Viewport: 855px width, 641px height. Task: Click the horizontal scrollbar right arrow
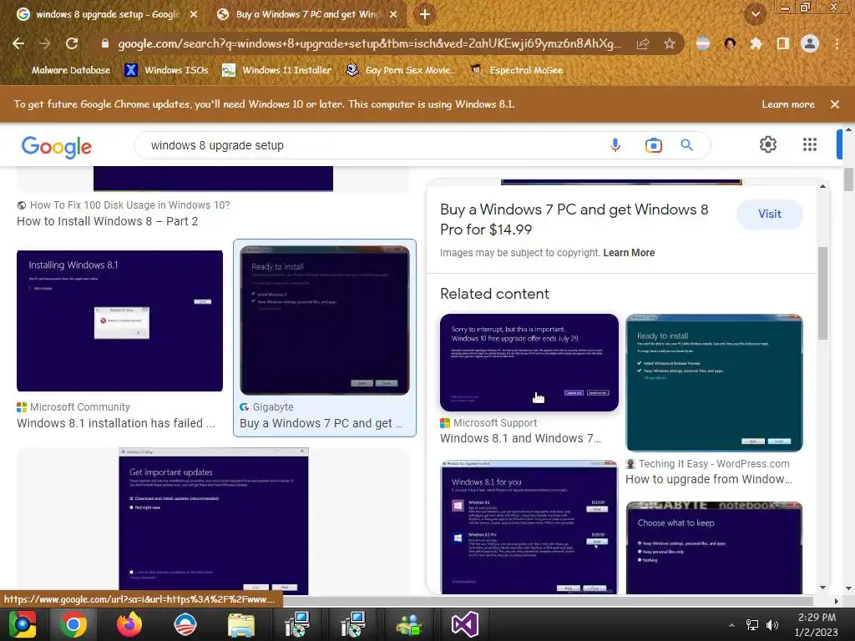click(x=836, y=601)
